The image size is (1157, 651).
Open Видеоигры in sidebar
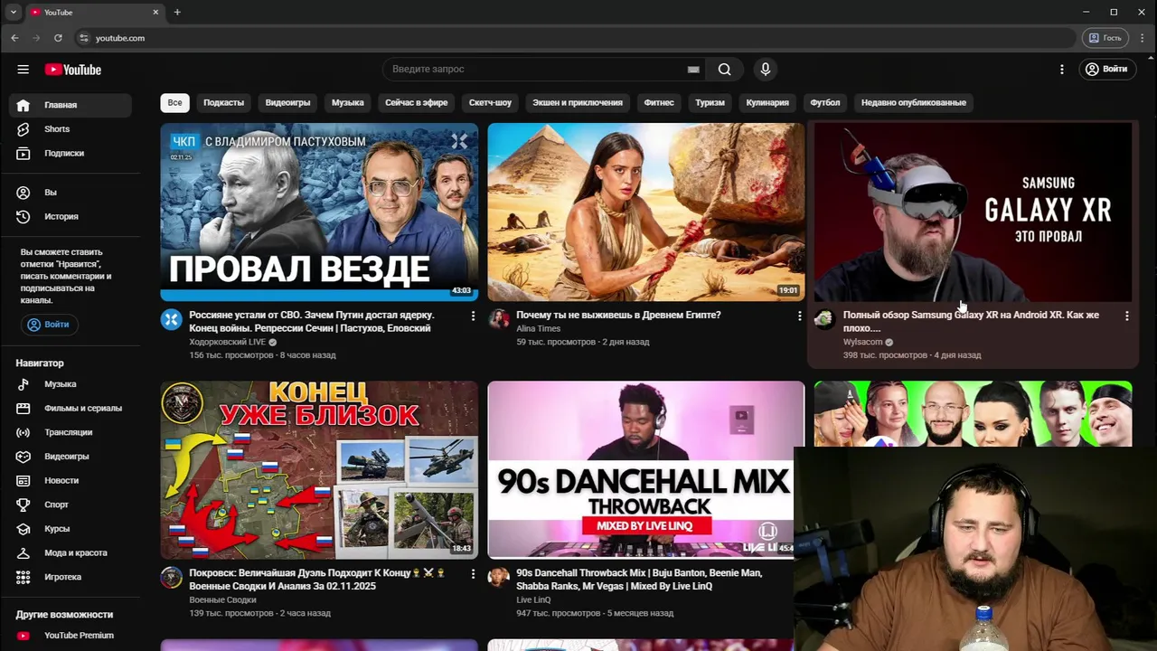(x=71, y=457)
